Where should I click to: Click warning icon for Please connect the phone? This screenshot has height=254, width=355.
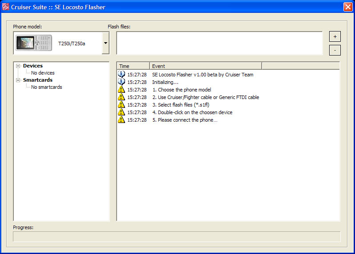121,120
